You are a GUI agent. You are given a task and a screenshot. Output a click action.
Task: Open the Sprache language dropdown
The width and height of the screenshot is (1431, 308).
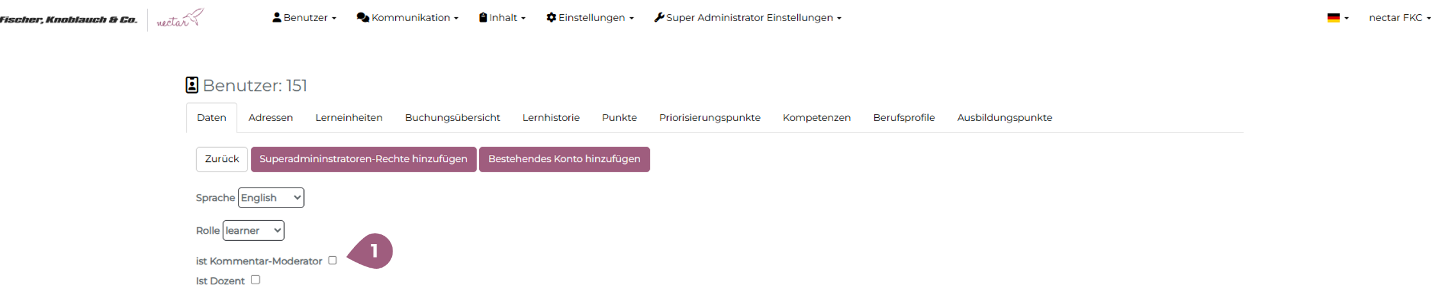pyautogui.click(x=271, y=198)
